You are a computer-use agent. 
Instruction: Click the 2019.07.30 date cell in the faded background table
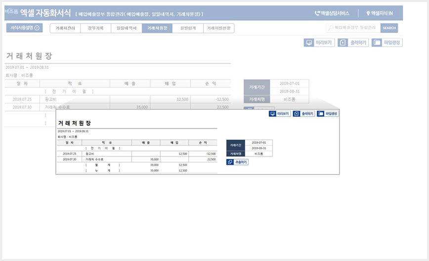22,107
